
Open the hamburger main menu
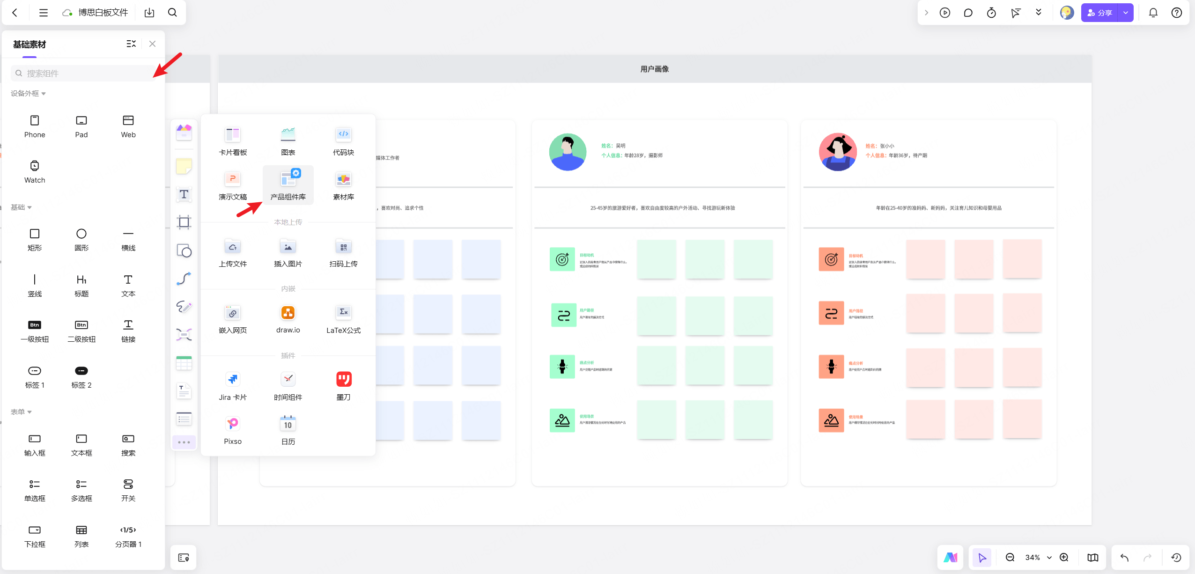(44, 13)
